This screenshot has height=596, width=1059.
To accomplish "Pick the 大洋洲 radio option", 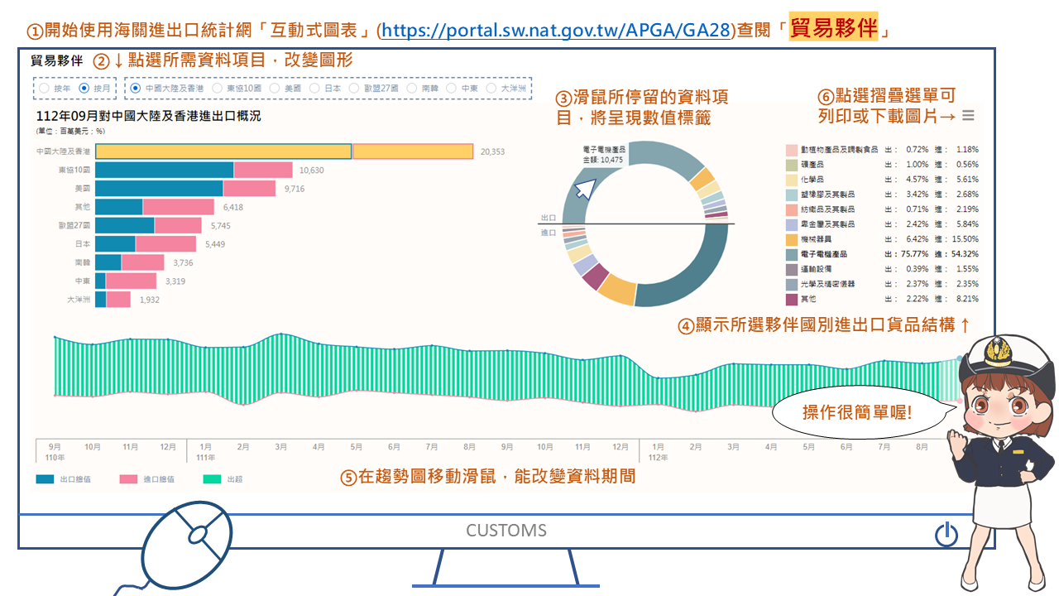I will (491, 88).
